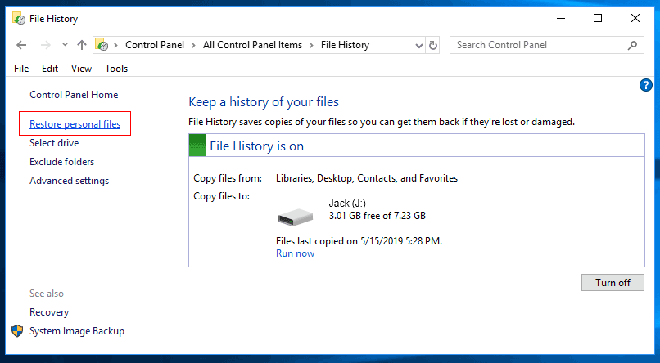Click the green File History status indicator
Image resolution: width=660 pixels, height=363 pixels.
coord(197,146)
